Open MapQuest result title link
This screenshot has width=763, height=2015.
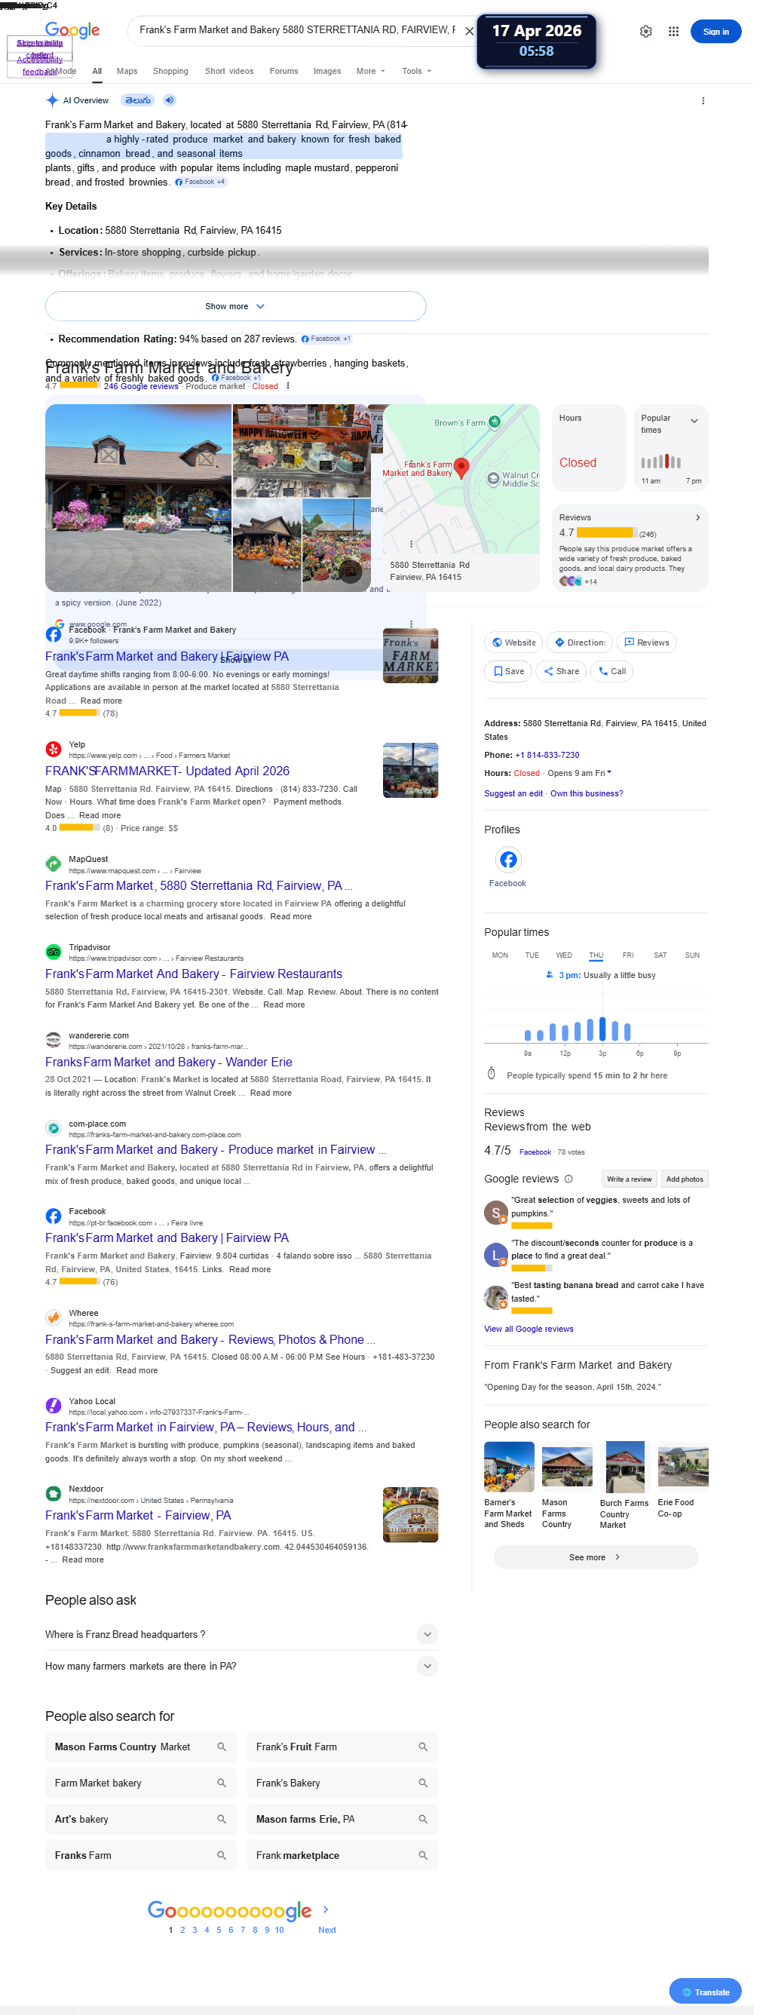(x=198, y=885)
